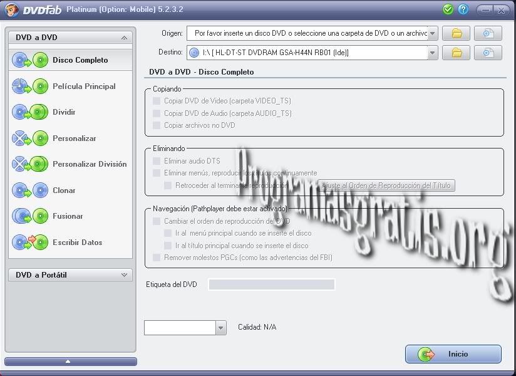This screenshot has height=376, width=516.
Task: Toggle Cambiar el orden de reproducción checkbox
Action: pos(157,221)
